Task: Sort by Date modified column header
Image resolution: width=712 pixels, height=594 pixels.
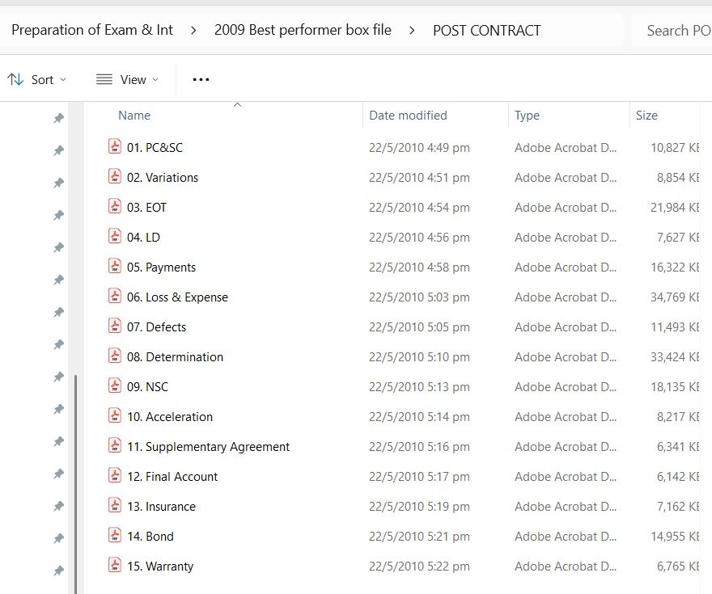Action: pyautogui.click(x=408, y=116)
